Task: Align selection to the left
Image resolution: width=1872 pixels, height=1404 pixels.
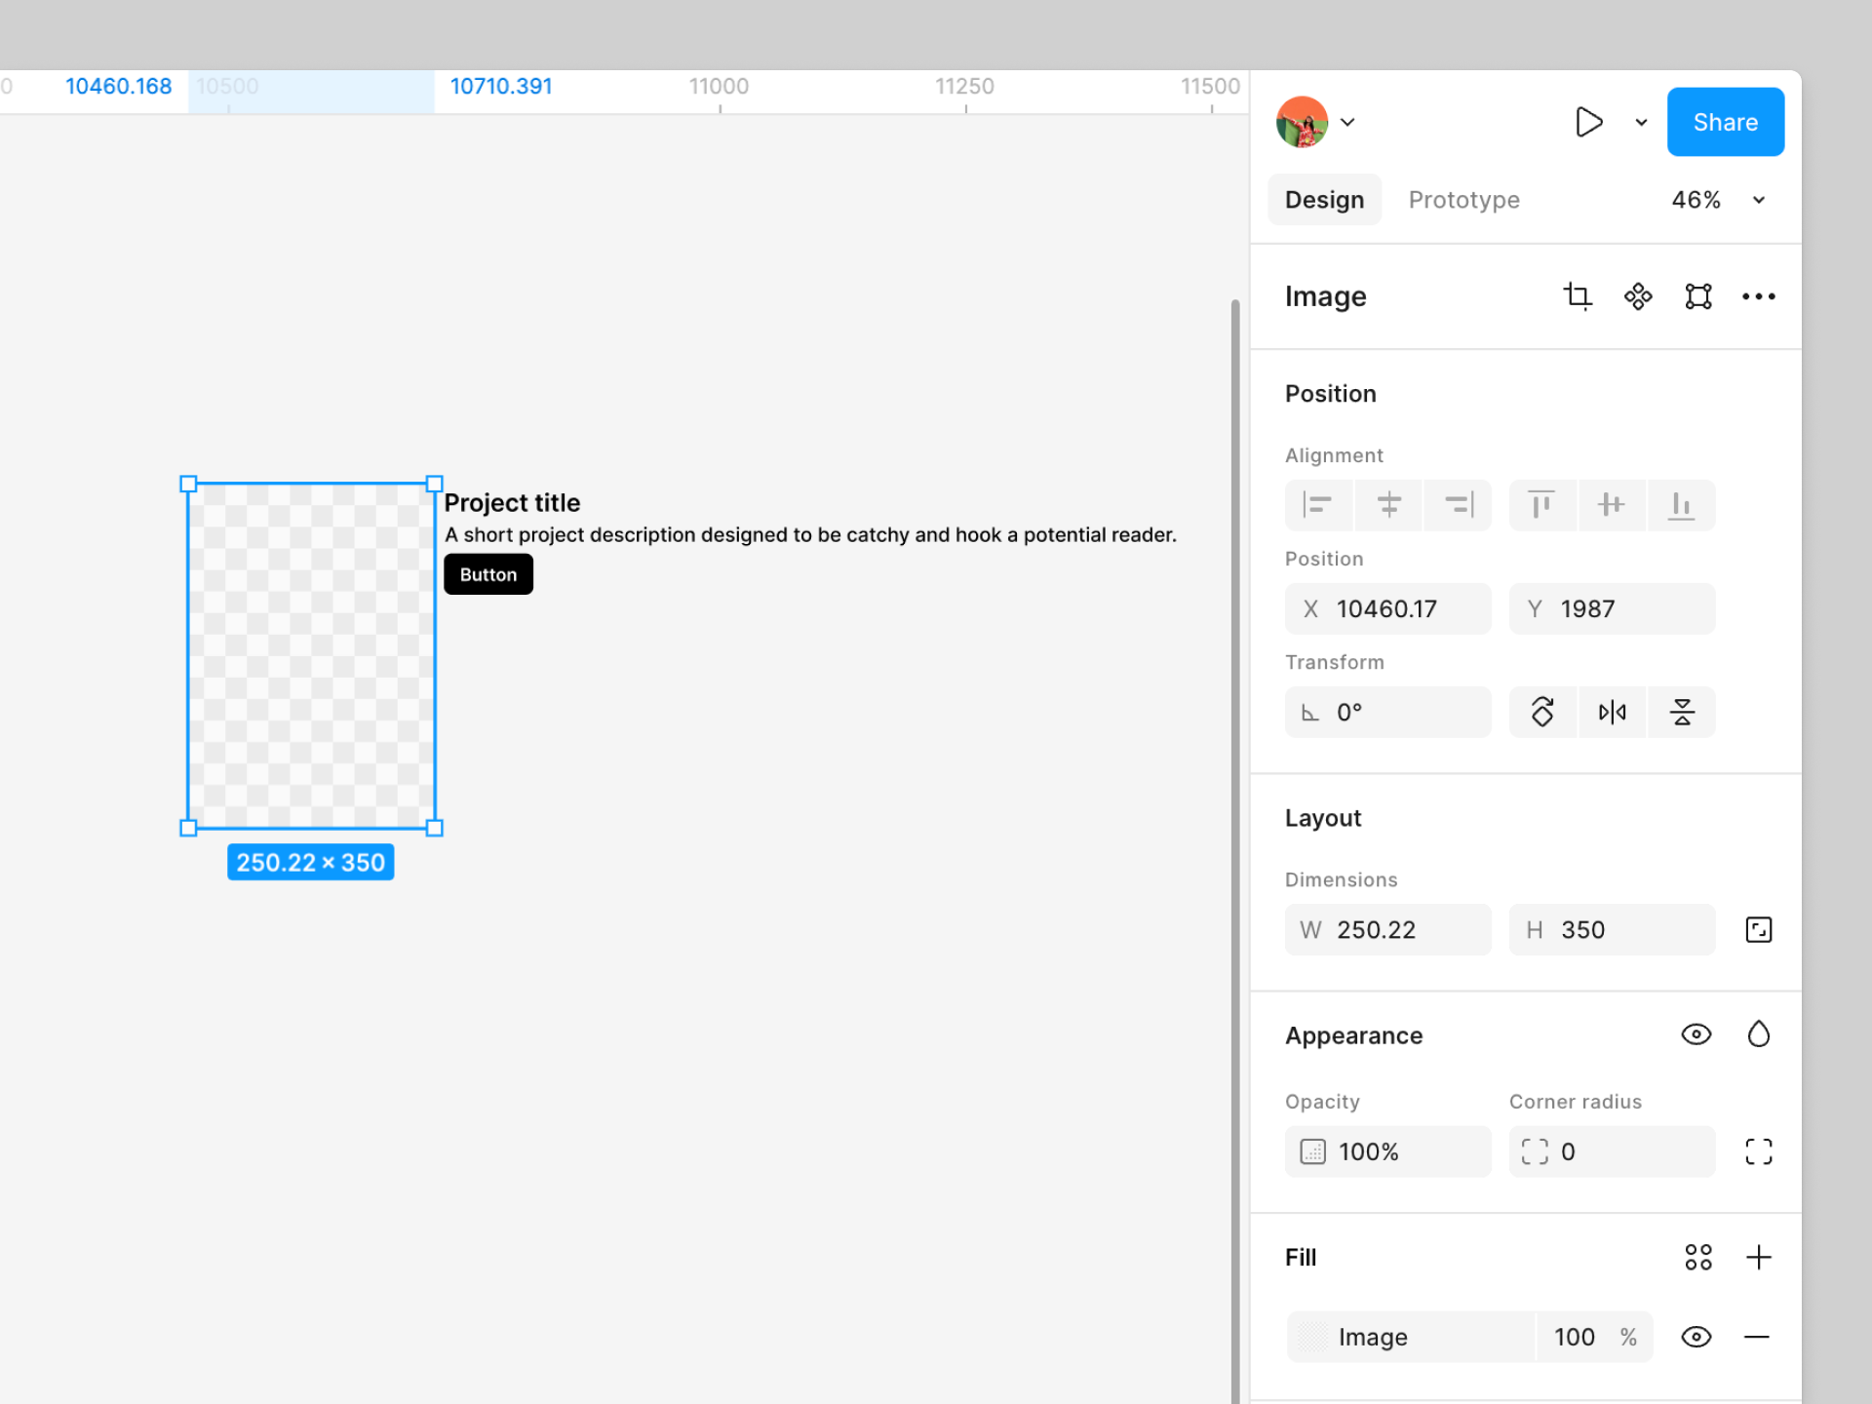Action: pos(1318,505)
